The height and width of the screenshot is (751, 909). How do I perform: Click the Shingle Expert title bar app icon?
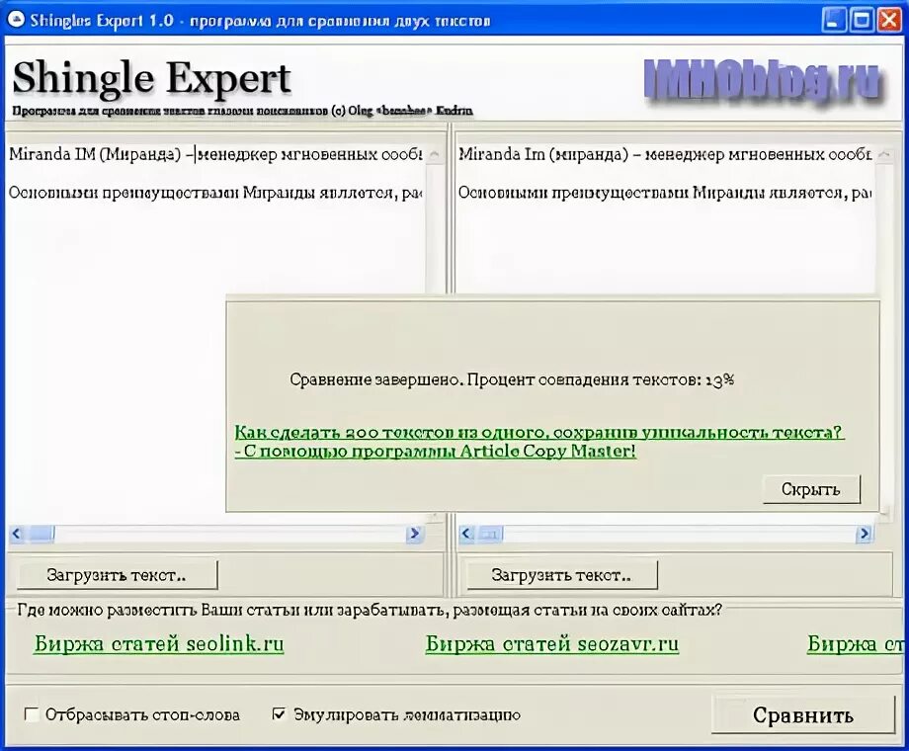15,20
